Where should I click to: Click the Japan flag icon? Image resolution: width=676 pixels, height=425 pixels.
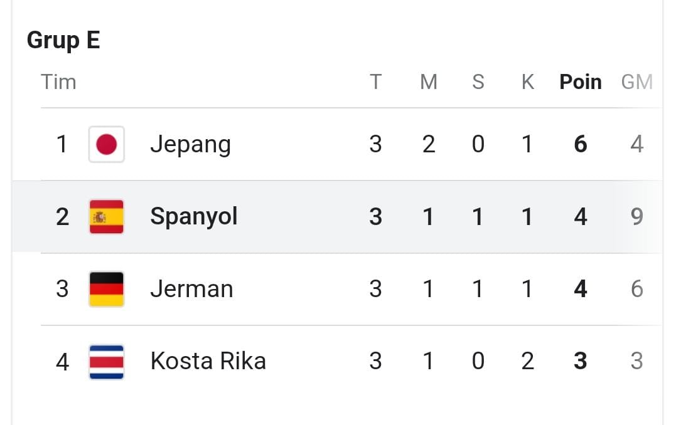106,144
